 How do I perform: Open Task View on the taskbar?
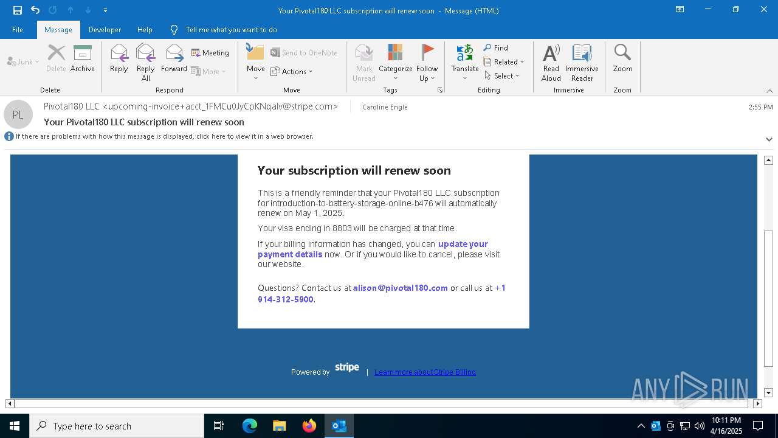[219, 426]
